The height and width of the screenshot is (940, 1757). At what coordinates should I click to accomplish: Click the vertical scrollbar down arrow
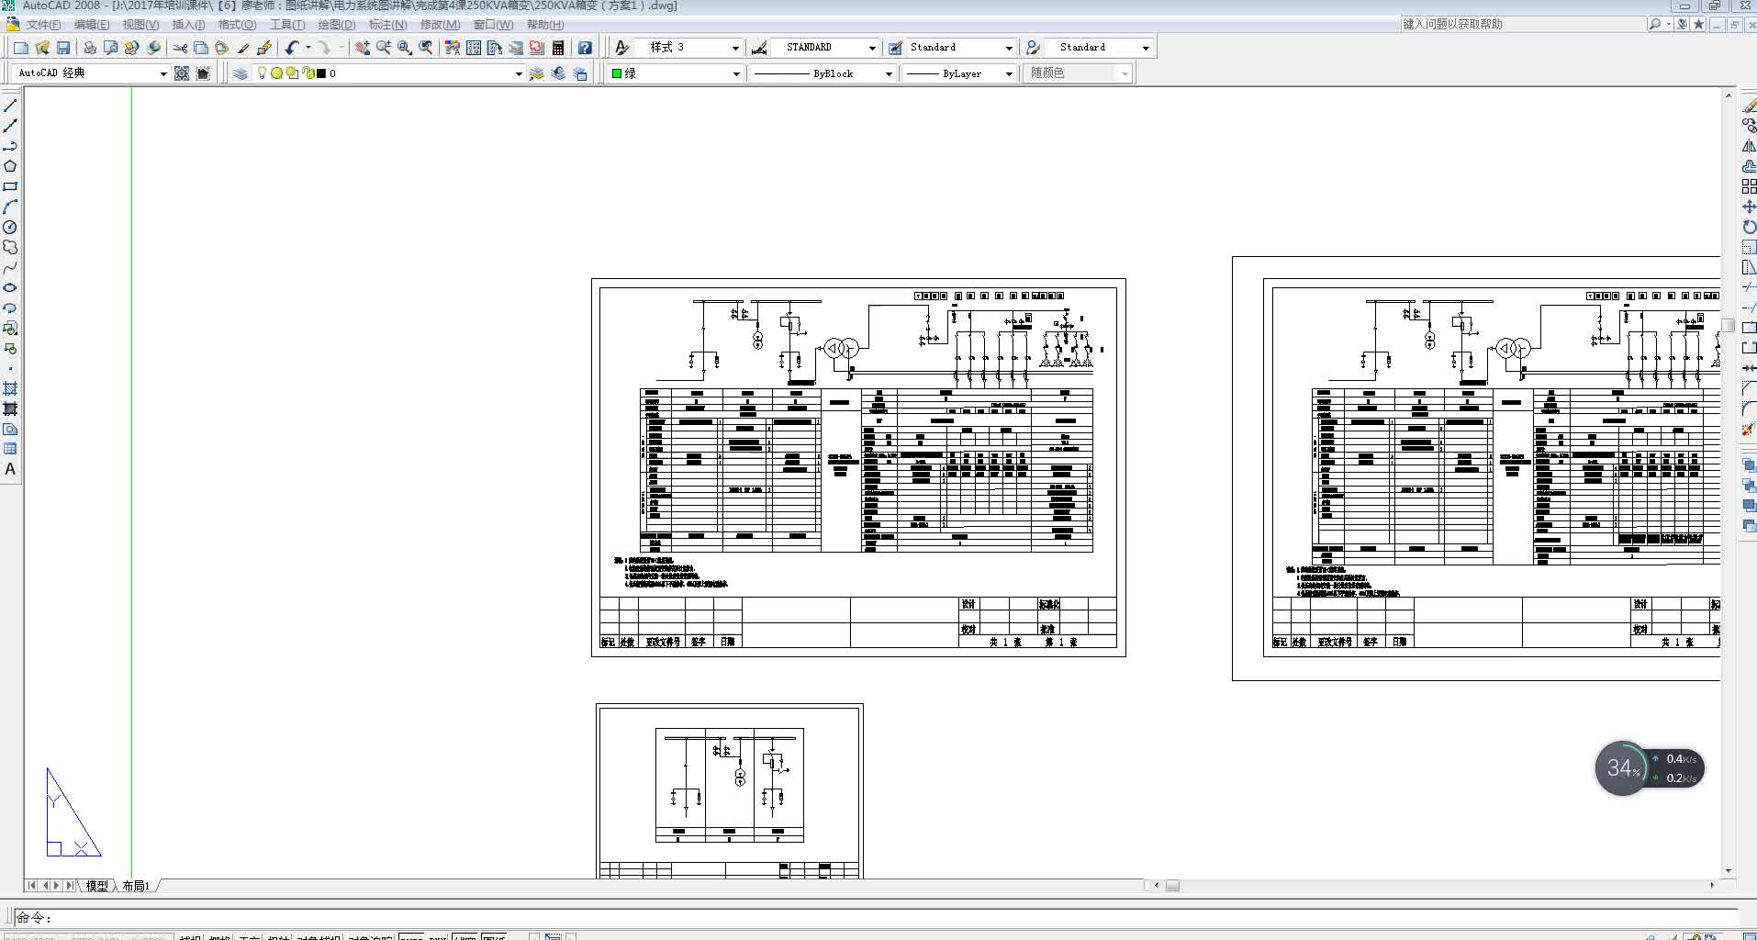coord(1729,871)
